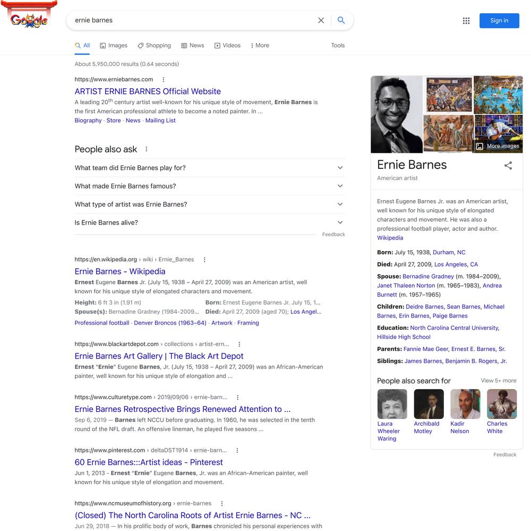Click Feedback below the knowledge panel

point(505,455)
